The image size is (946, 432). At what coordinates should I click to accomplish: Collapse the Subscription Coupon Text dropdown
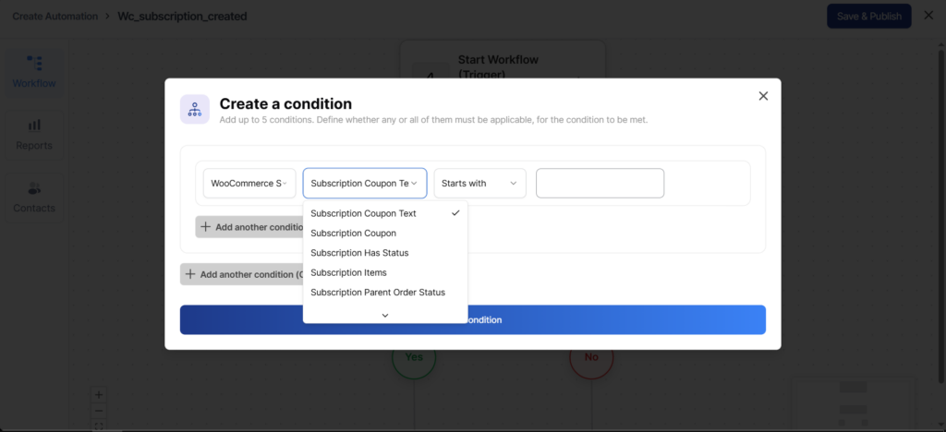(365, 183)
